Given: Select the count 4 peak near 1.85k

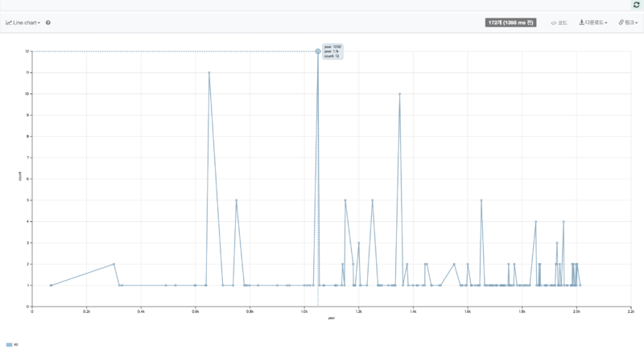Looking at the screenshot, I should (x=535, y=221).
